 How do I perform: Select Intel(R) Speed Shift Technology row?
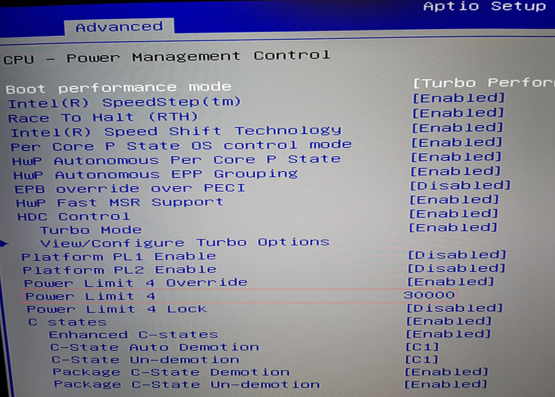[x=176, y=132]
